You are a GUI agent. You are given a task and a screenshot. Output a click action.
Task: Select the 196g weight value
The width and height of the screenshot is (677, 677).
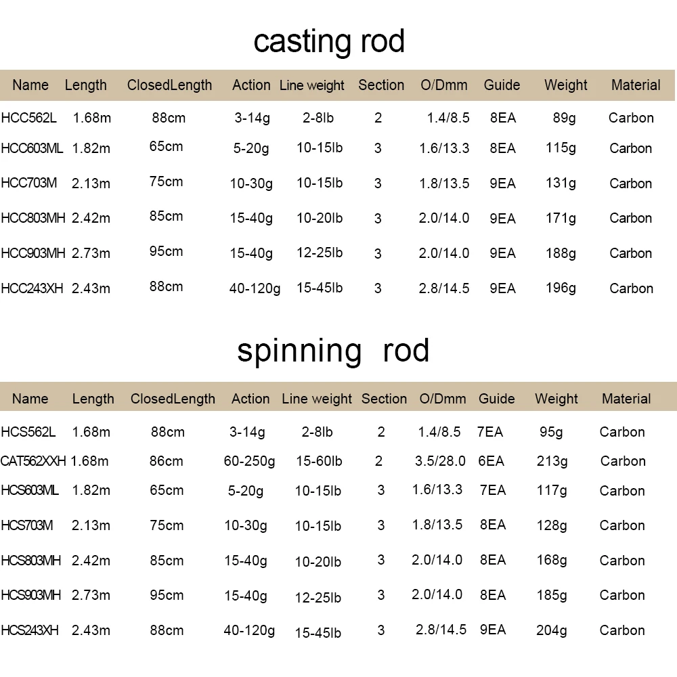(561, 288)
